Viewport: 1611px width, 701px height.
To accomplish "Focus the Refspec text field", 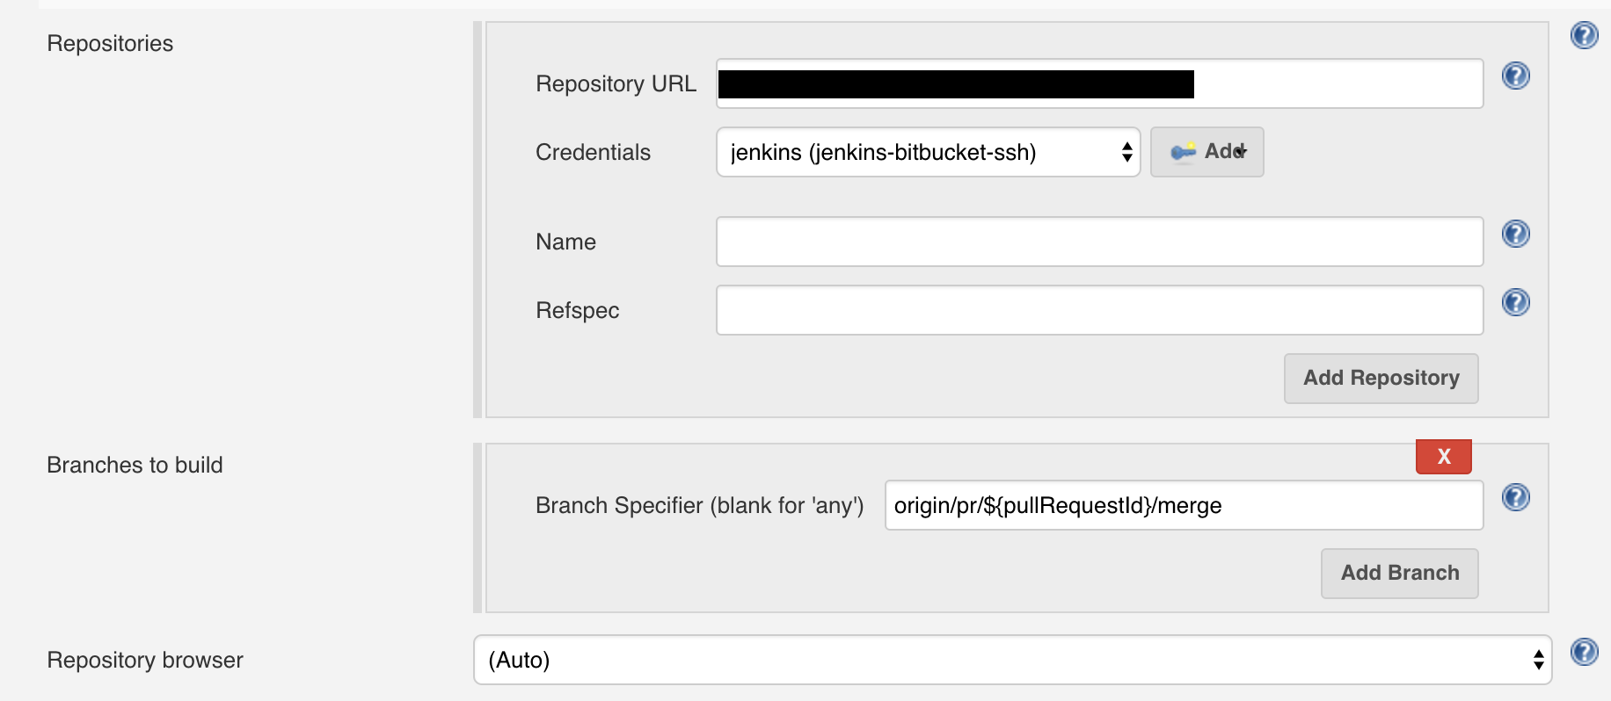I will (x=1099, y=310).
